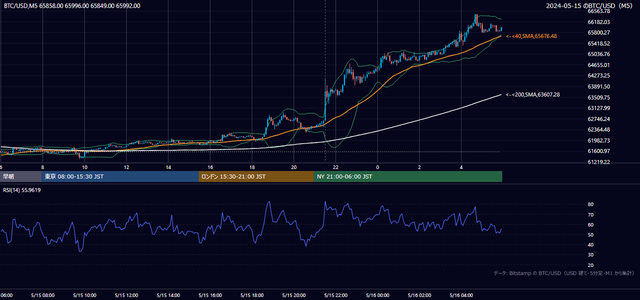Click the 5/15 08:00 time axis label
The width and height of the screenshot is (640, 300).
click(43, 295)
